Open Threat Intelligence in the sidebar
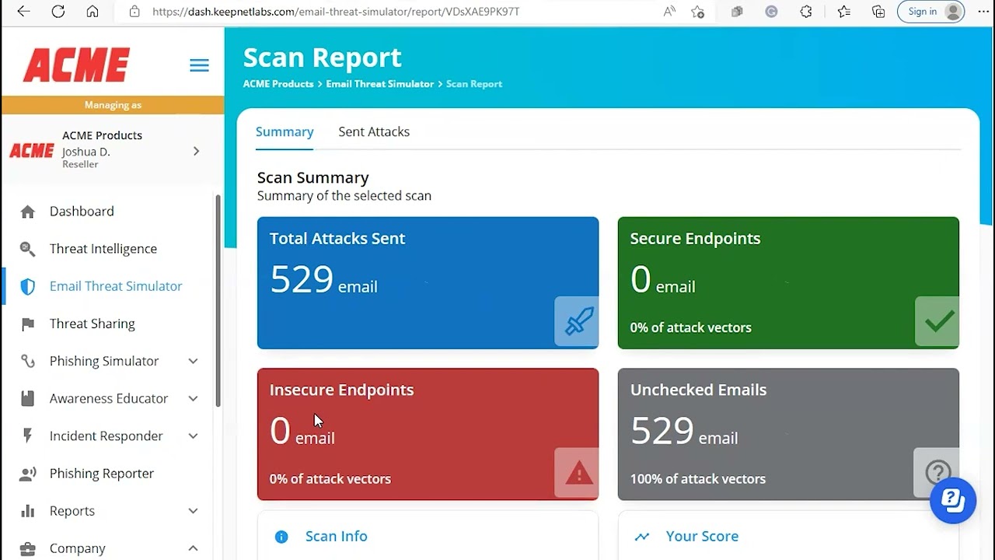The width and height of the screenshot is (995, 560). [103, 249]
